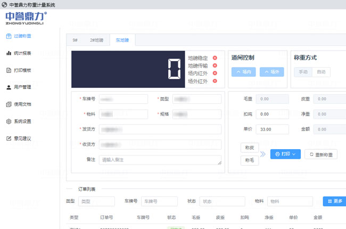This screenshot has width=346, height=229.
Task: Click the 使用文档 copy icon in sidebar
Action: click(9, 104)
